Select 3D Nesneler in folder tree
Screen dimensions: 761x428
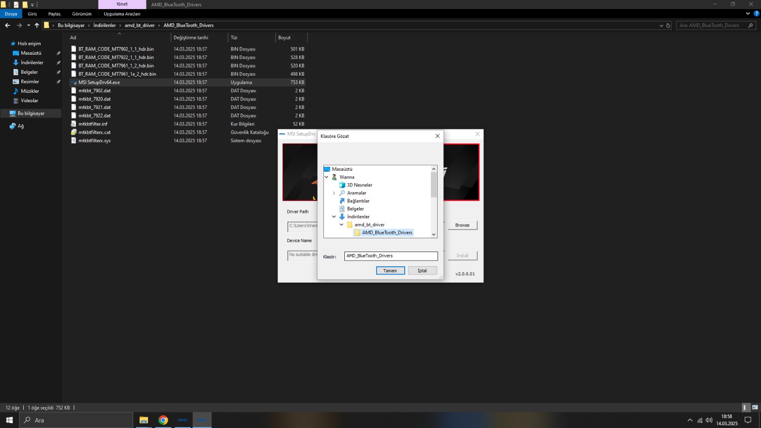click(x=360, y=185)
